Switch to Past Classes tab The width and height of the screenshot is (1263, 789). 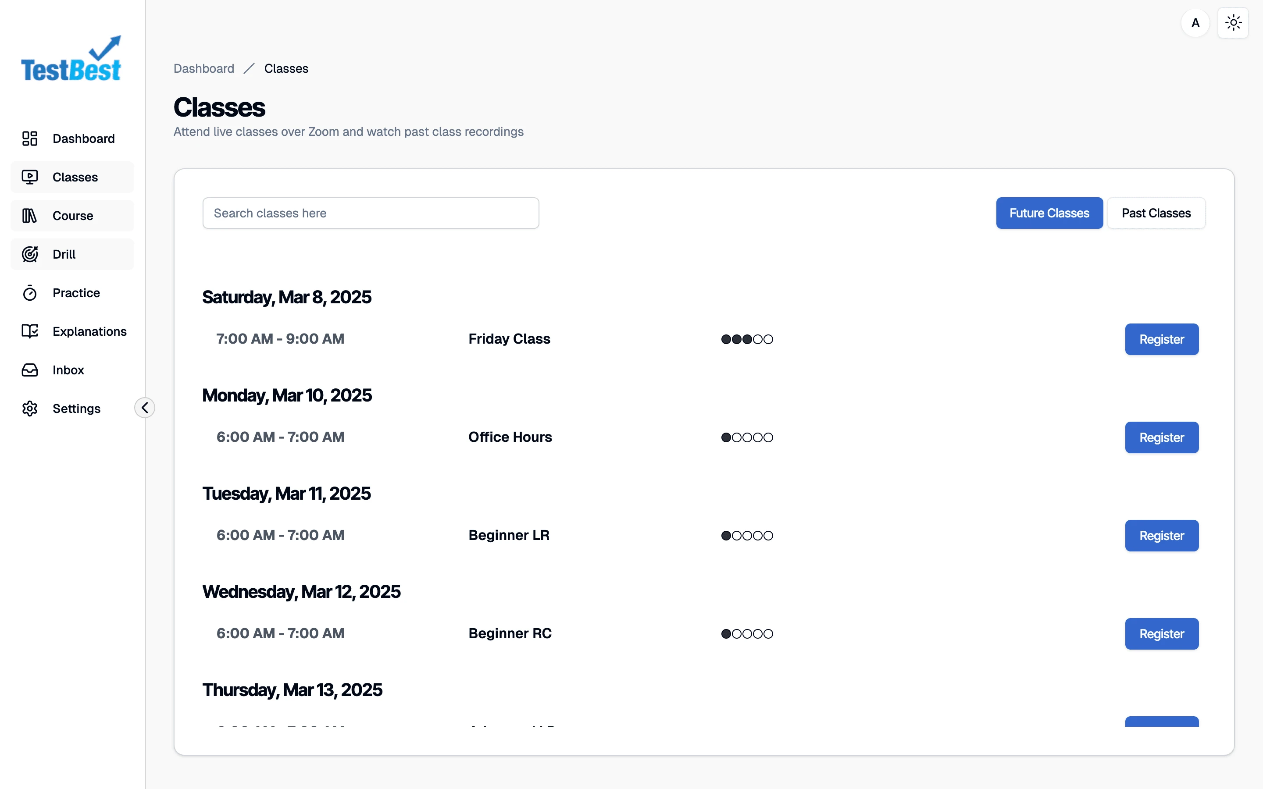(1156, 213)
